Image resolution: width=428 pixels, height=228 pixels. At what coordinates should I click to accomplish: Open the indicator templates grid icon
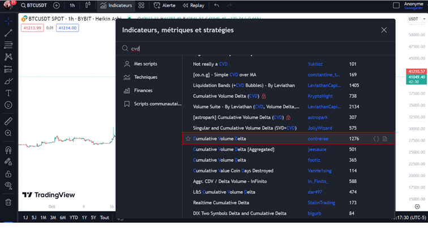[142, 6]
